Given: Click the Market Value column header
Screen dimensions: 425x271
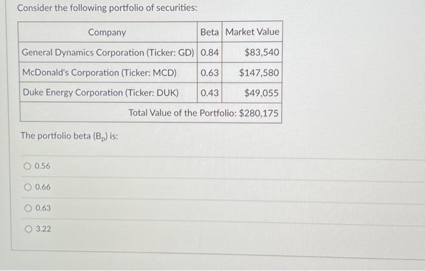Looking at the screenshot, I should (x=253, y=32).
